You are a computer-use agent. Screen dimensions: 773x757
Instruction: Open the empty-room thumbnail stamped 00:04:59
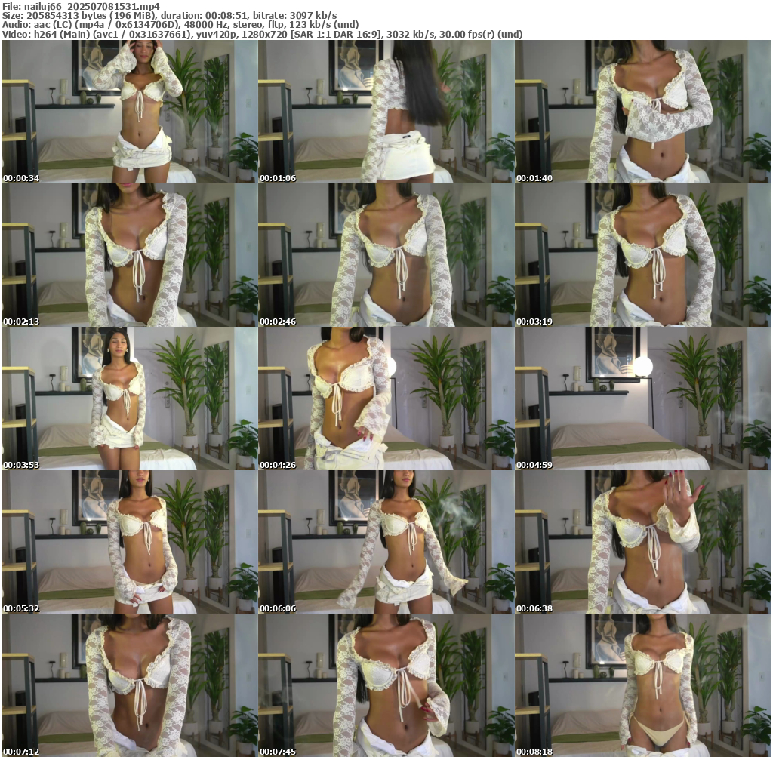643,399
